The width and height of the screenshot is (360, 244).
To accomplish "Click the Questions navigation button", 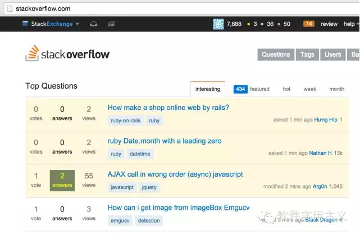I will [x=276, y=54].
